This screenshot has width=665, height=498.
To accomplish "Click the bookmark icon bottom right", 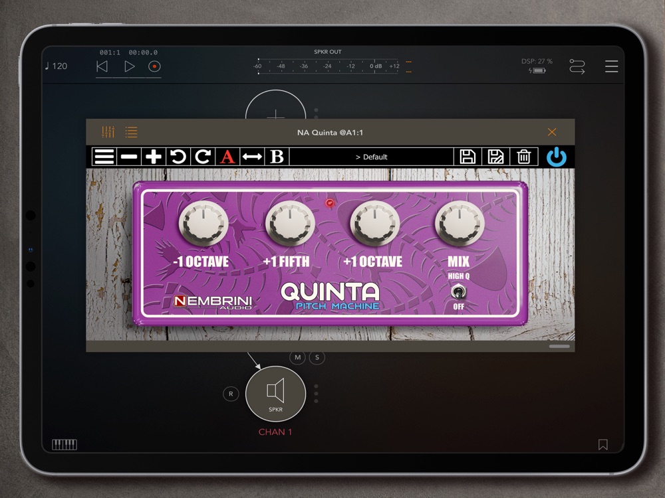I will click(x=602, y=444).
